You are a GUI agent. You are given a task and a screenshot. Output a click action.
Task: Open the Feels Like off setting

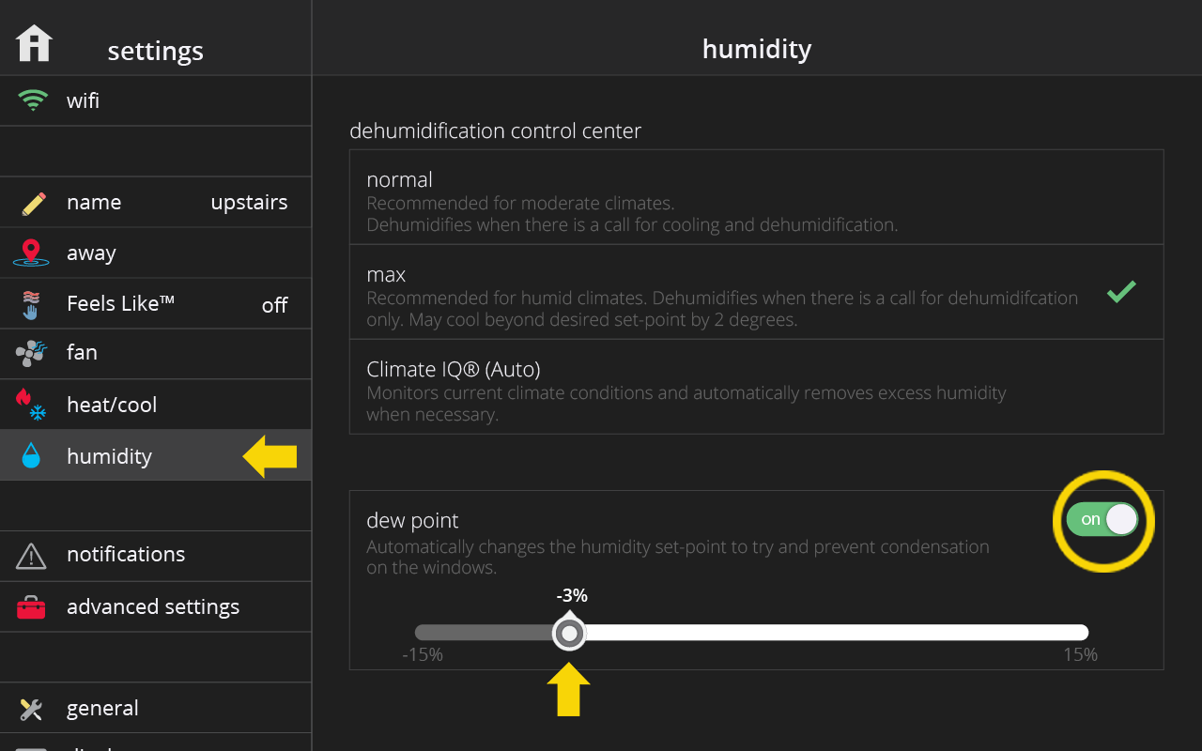point(274,305)
